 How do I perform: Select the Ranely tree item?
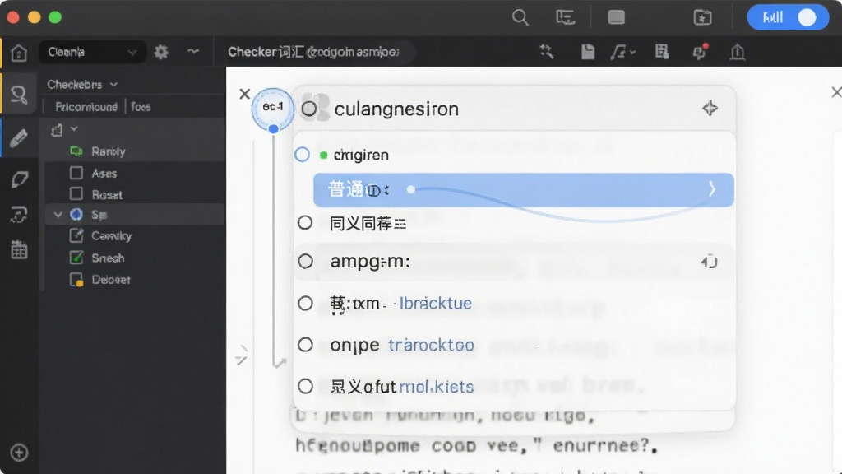pos(108,151)
